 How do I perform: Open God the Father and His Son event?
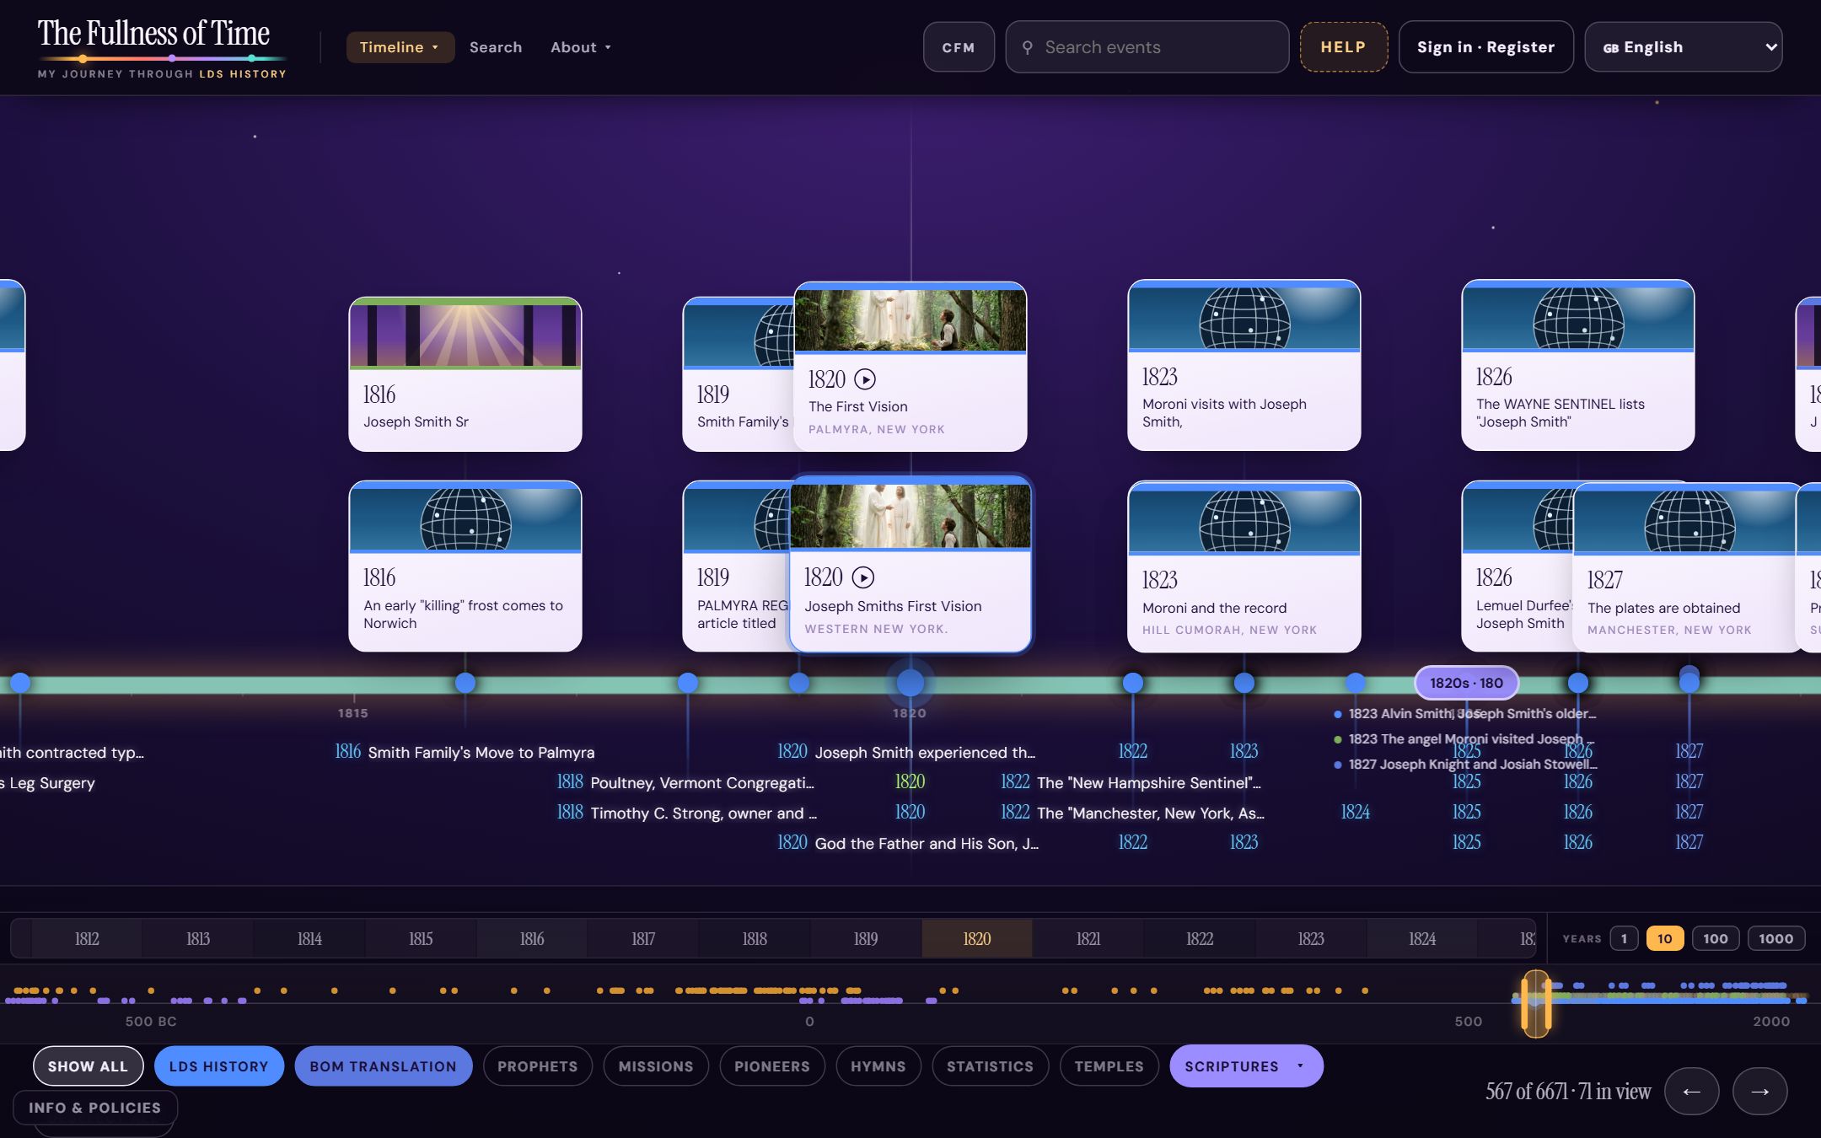(x=908, y=843)
